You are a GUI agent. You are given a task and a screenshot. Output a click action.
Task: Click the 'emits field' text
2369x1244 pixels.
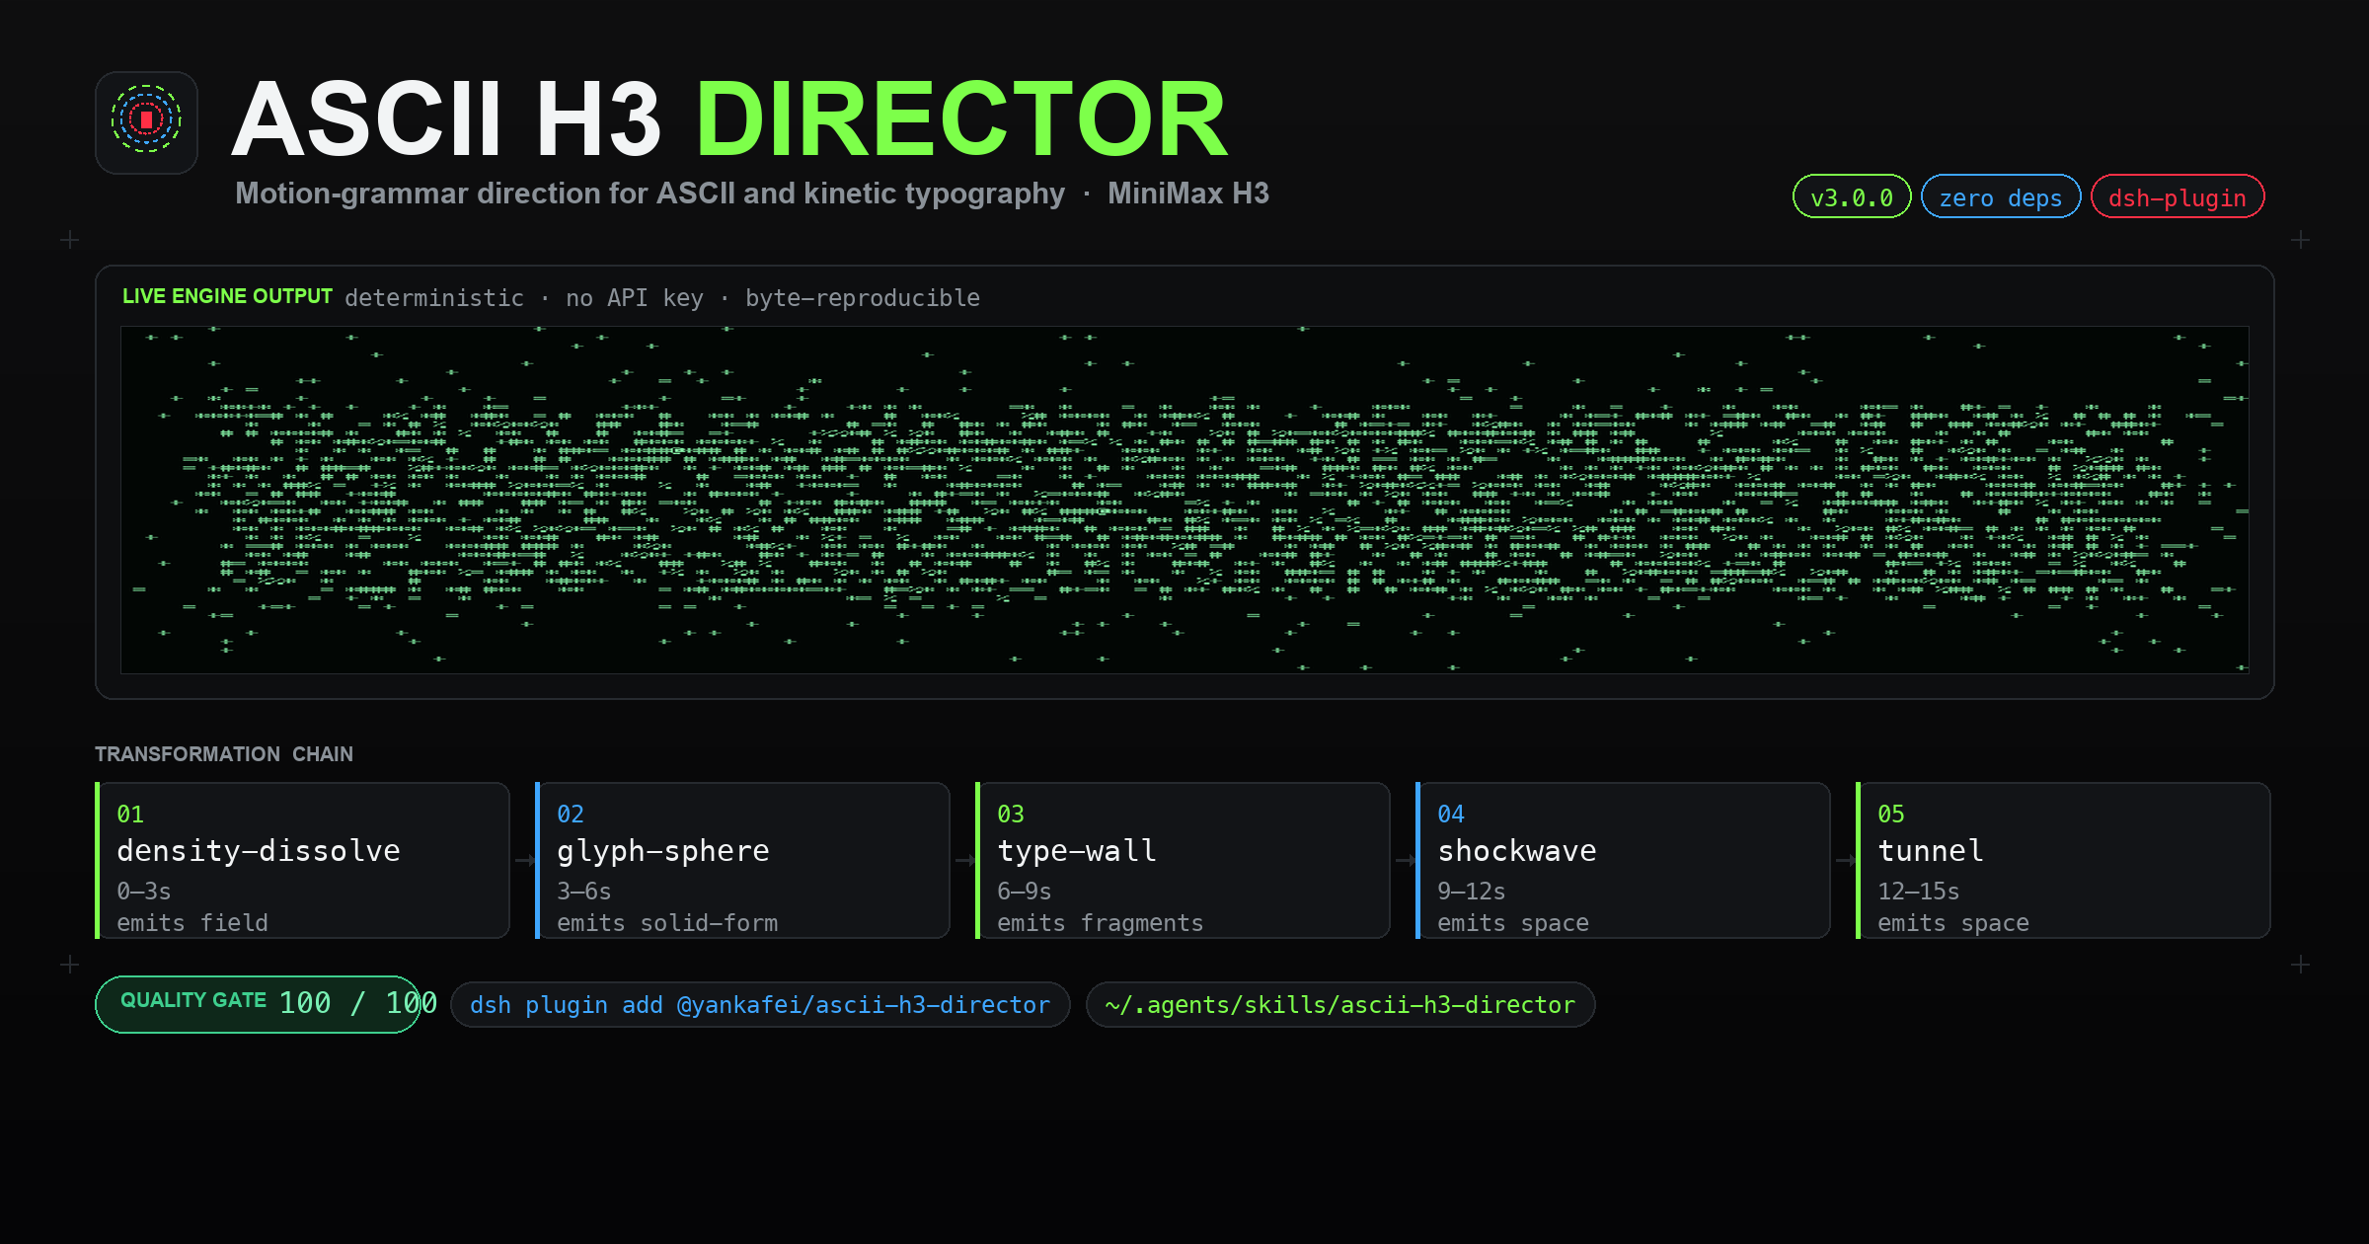pos(192,923)
